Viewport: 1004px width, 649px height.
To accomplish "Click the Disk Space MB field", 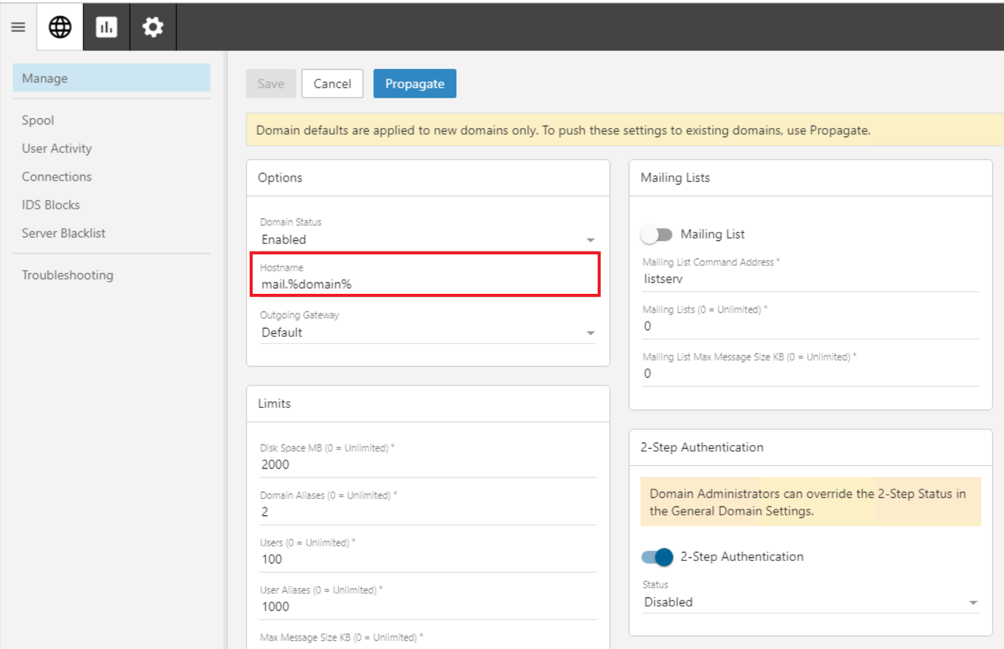I will (428, 464).
